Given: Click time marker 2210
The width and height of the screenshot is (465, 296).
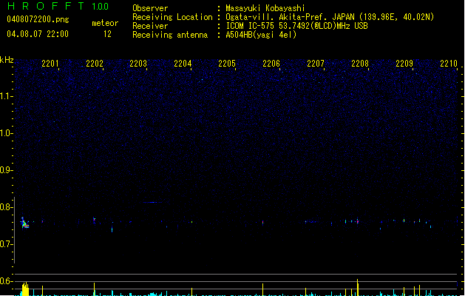Looking at the screenshot, I should 449,63.
